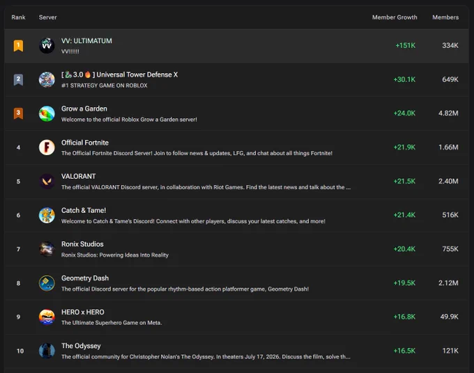Viewport: 474px width, 373px height.
Task: Open the Universal Tower Defense X title
Action: tap(119, 74)
